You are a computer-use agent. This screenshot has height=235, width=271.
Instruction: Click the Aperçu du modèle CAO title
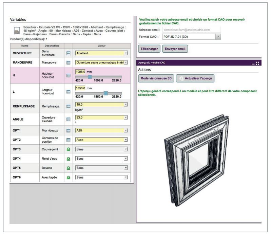(x=152, y=62)
